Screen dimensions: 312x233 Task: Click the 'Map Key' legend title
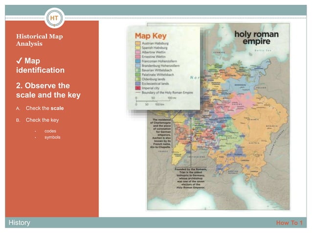pyautogui.click(x=151, y=36)
